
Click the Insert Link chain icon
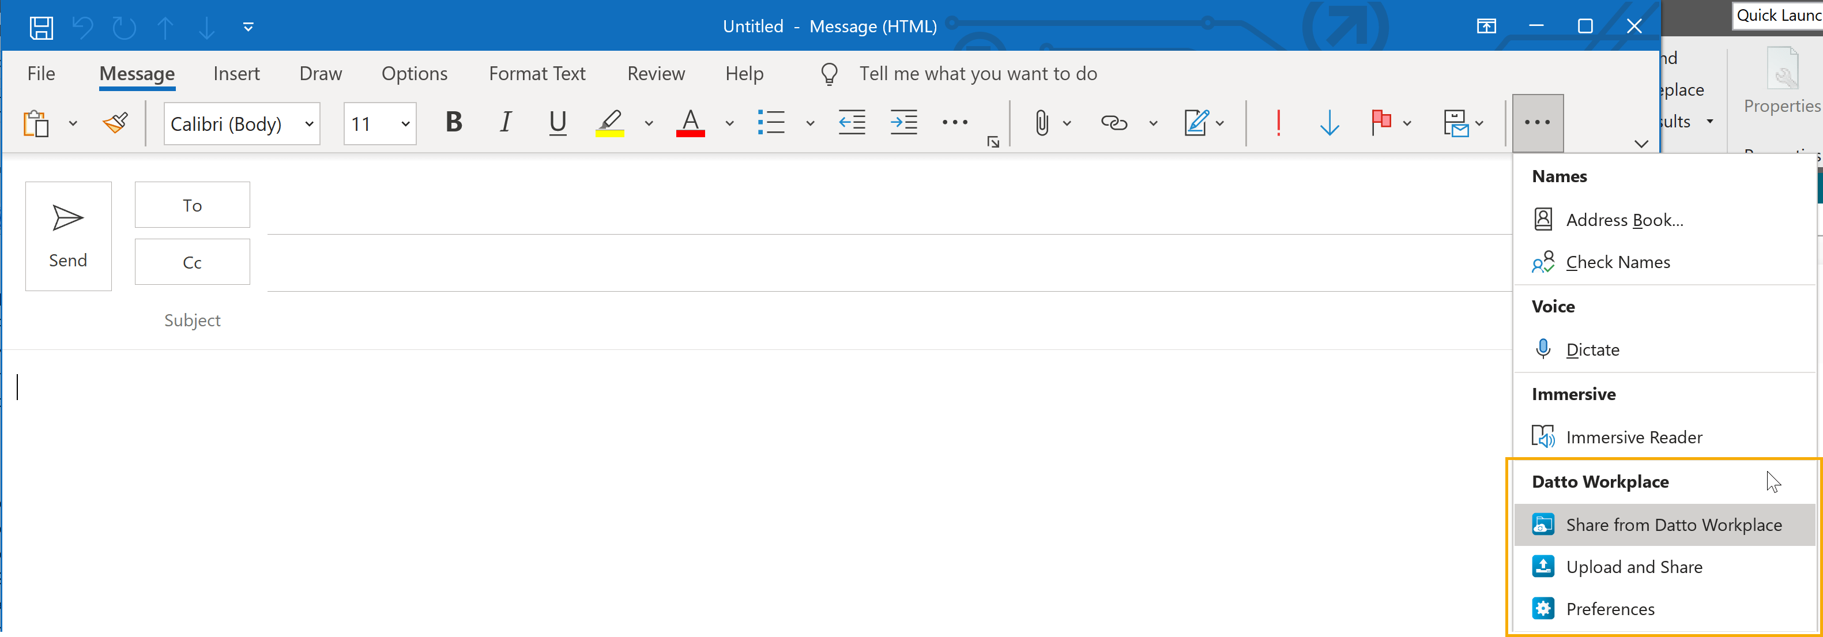coord(1113,123)
